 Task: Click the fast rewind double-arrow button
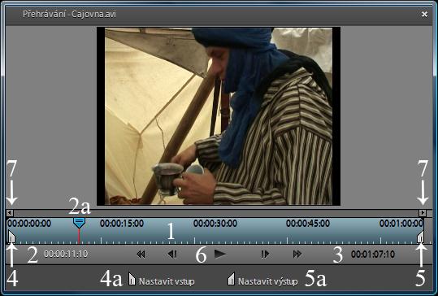(x=141, y=254)
